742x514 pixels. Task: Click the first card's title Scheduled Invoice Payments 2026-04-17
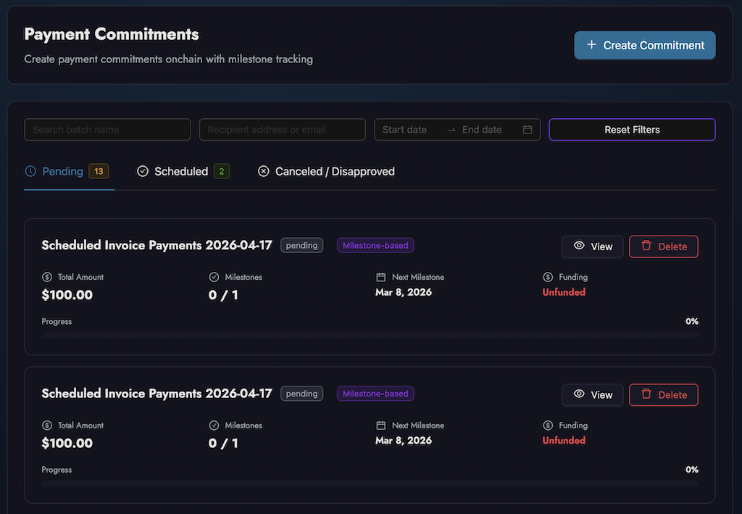tap(157, 245)
